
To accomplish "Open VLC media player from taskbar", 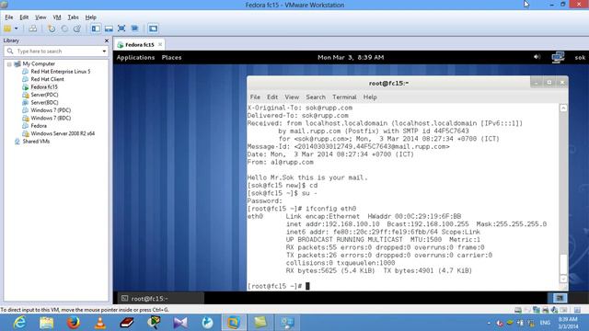I will [100, 323].
